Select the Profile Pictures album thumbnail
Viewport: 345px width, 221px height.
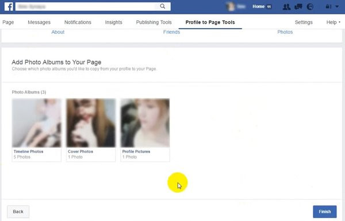[x=145, y=123]
